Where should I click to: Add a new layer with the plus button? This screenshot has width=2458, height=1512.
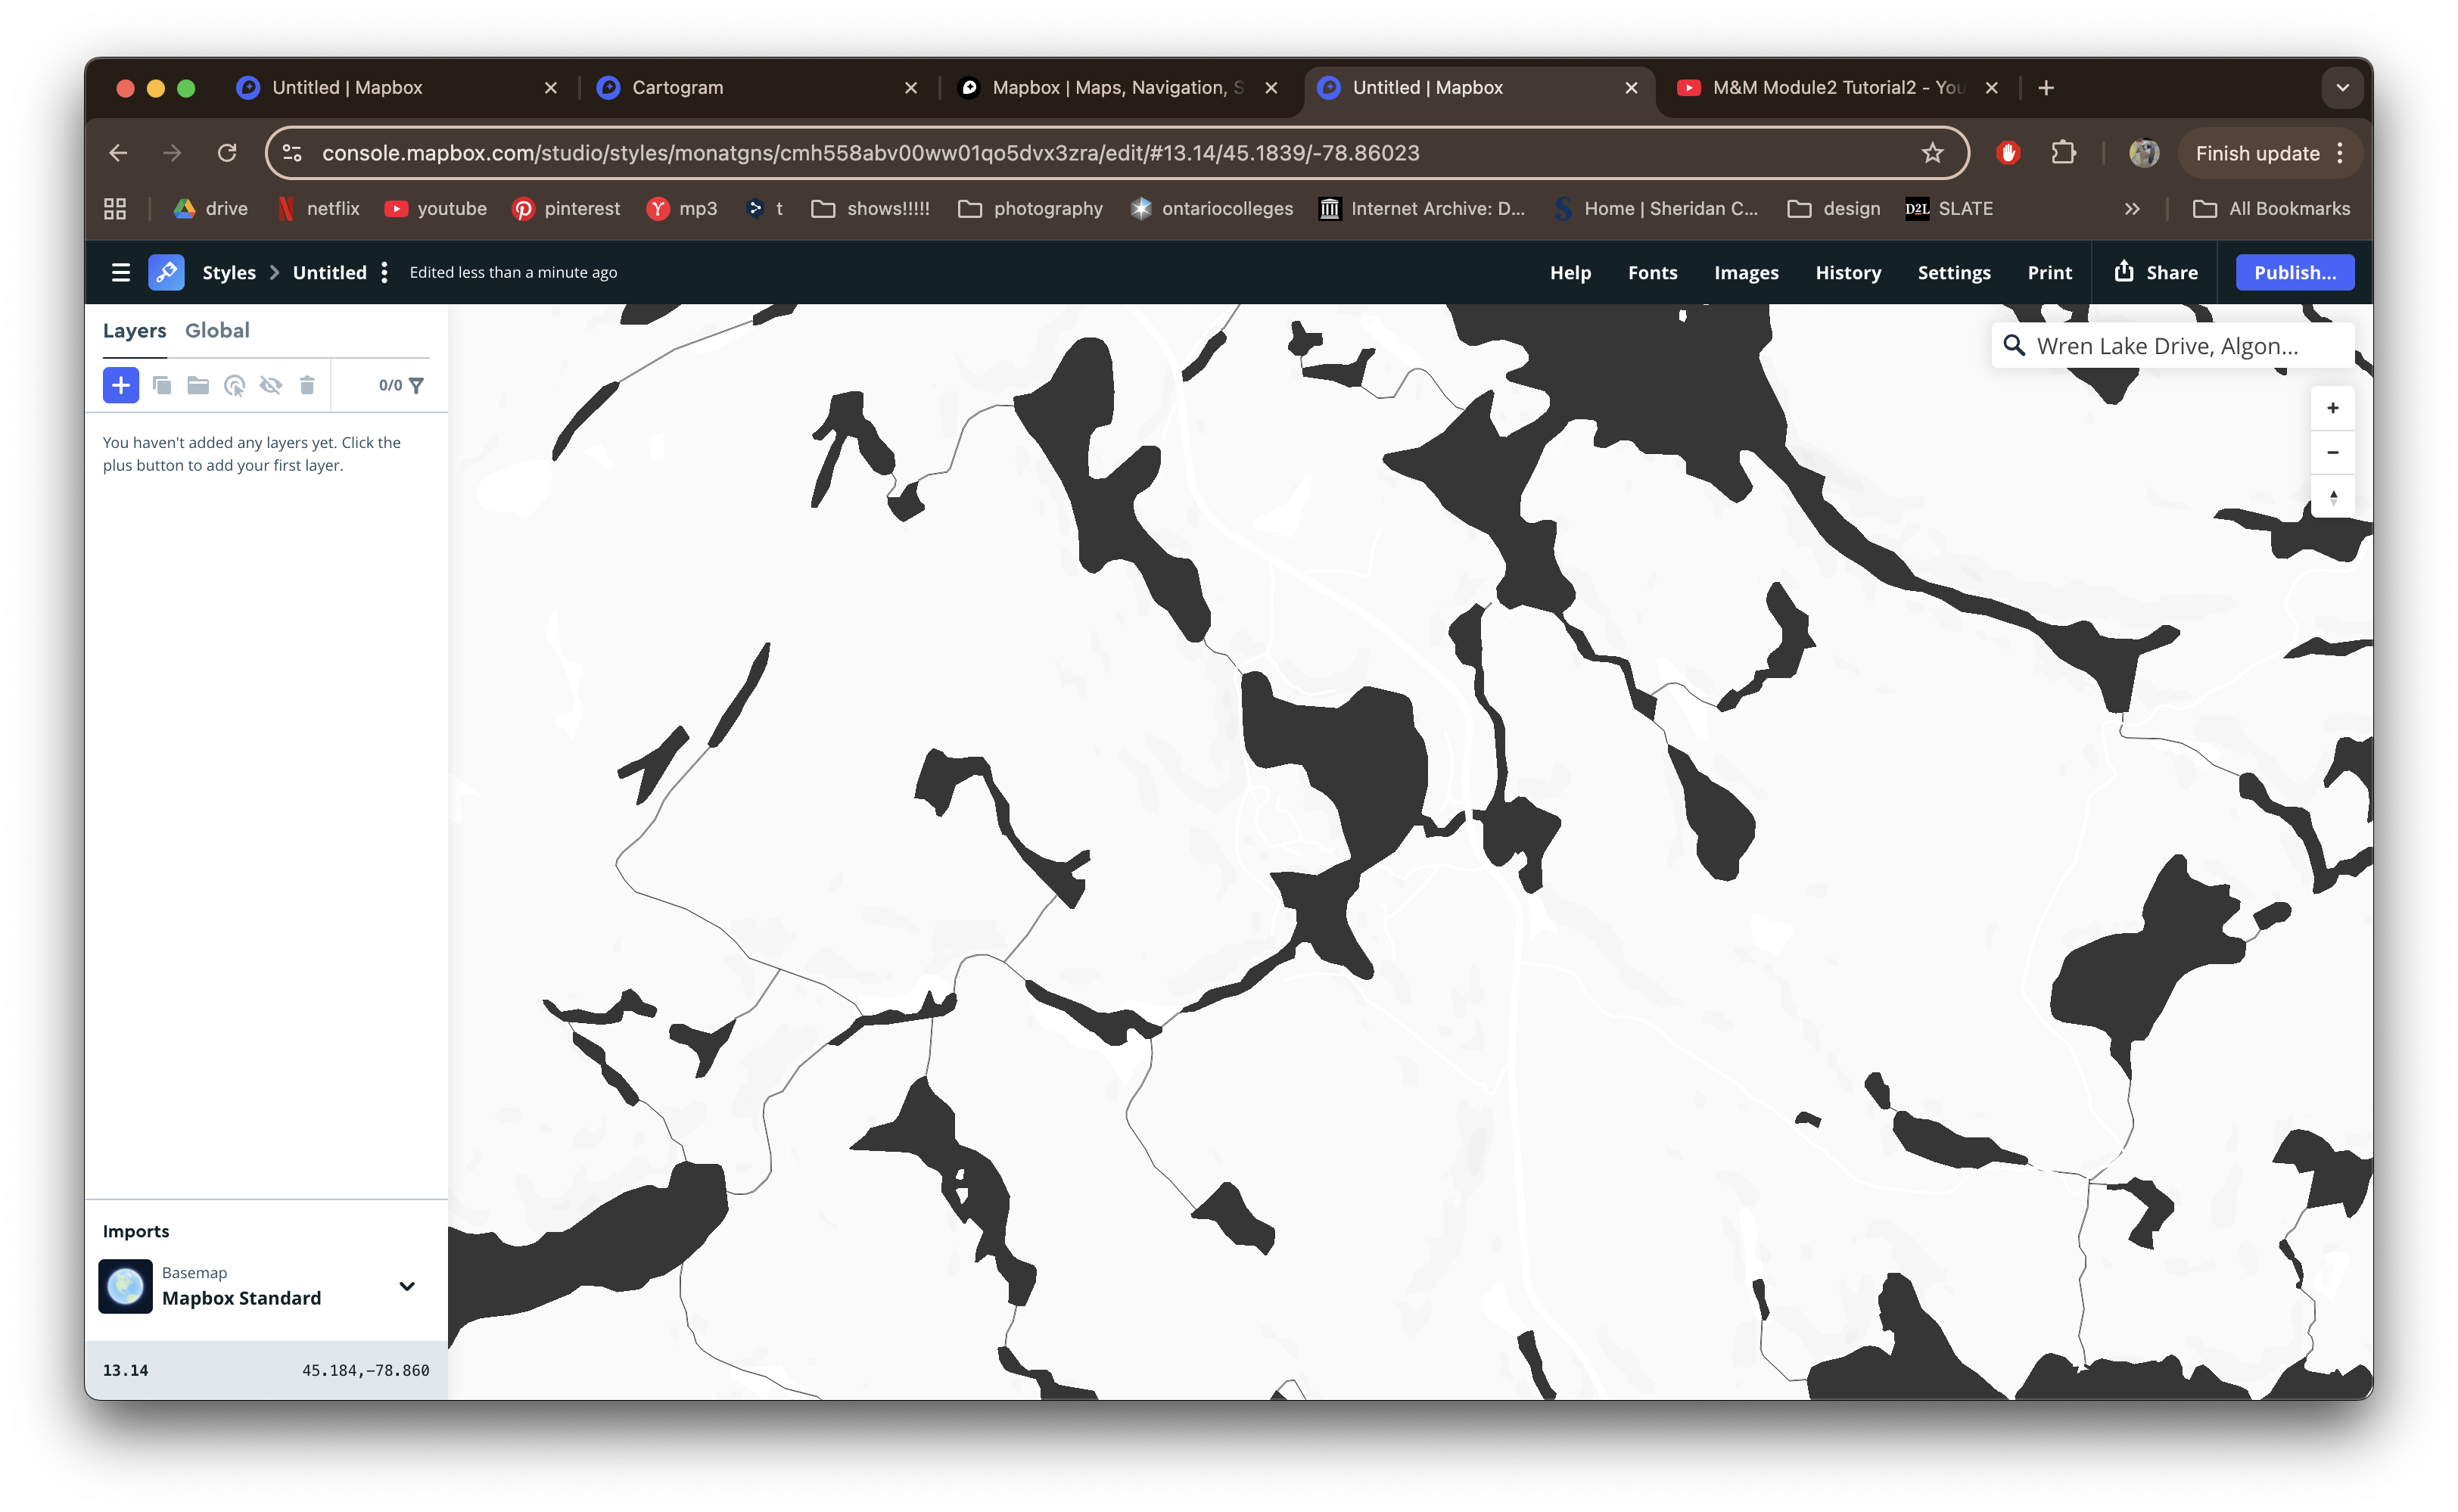point(121,385)
